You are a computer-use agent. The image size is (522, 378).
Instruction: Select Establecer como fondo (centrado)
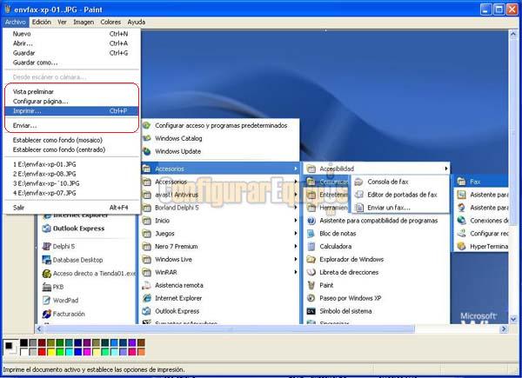[71, 149]
